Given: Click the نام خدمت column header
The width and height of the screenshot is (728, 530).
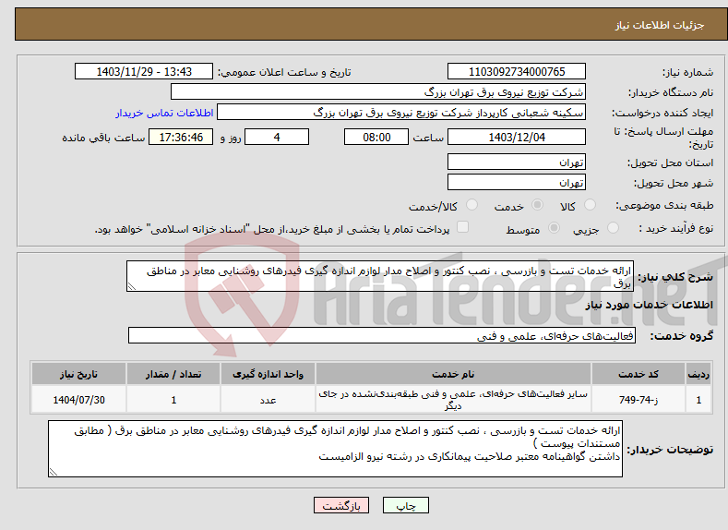Looking at the screenshot, I should click(x=453, y=374).
